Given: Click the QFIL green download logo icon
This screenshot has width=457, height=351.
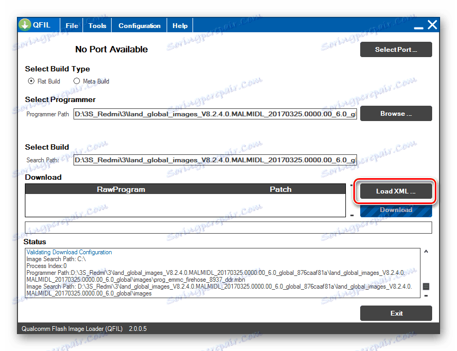Looking at the screenshot, I should coord(25,25).
